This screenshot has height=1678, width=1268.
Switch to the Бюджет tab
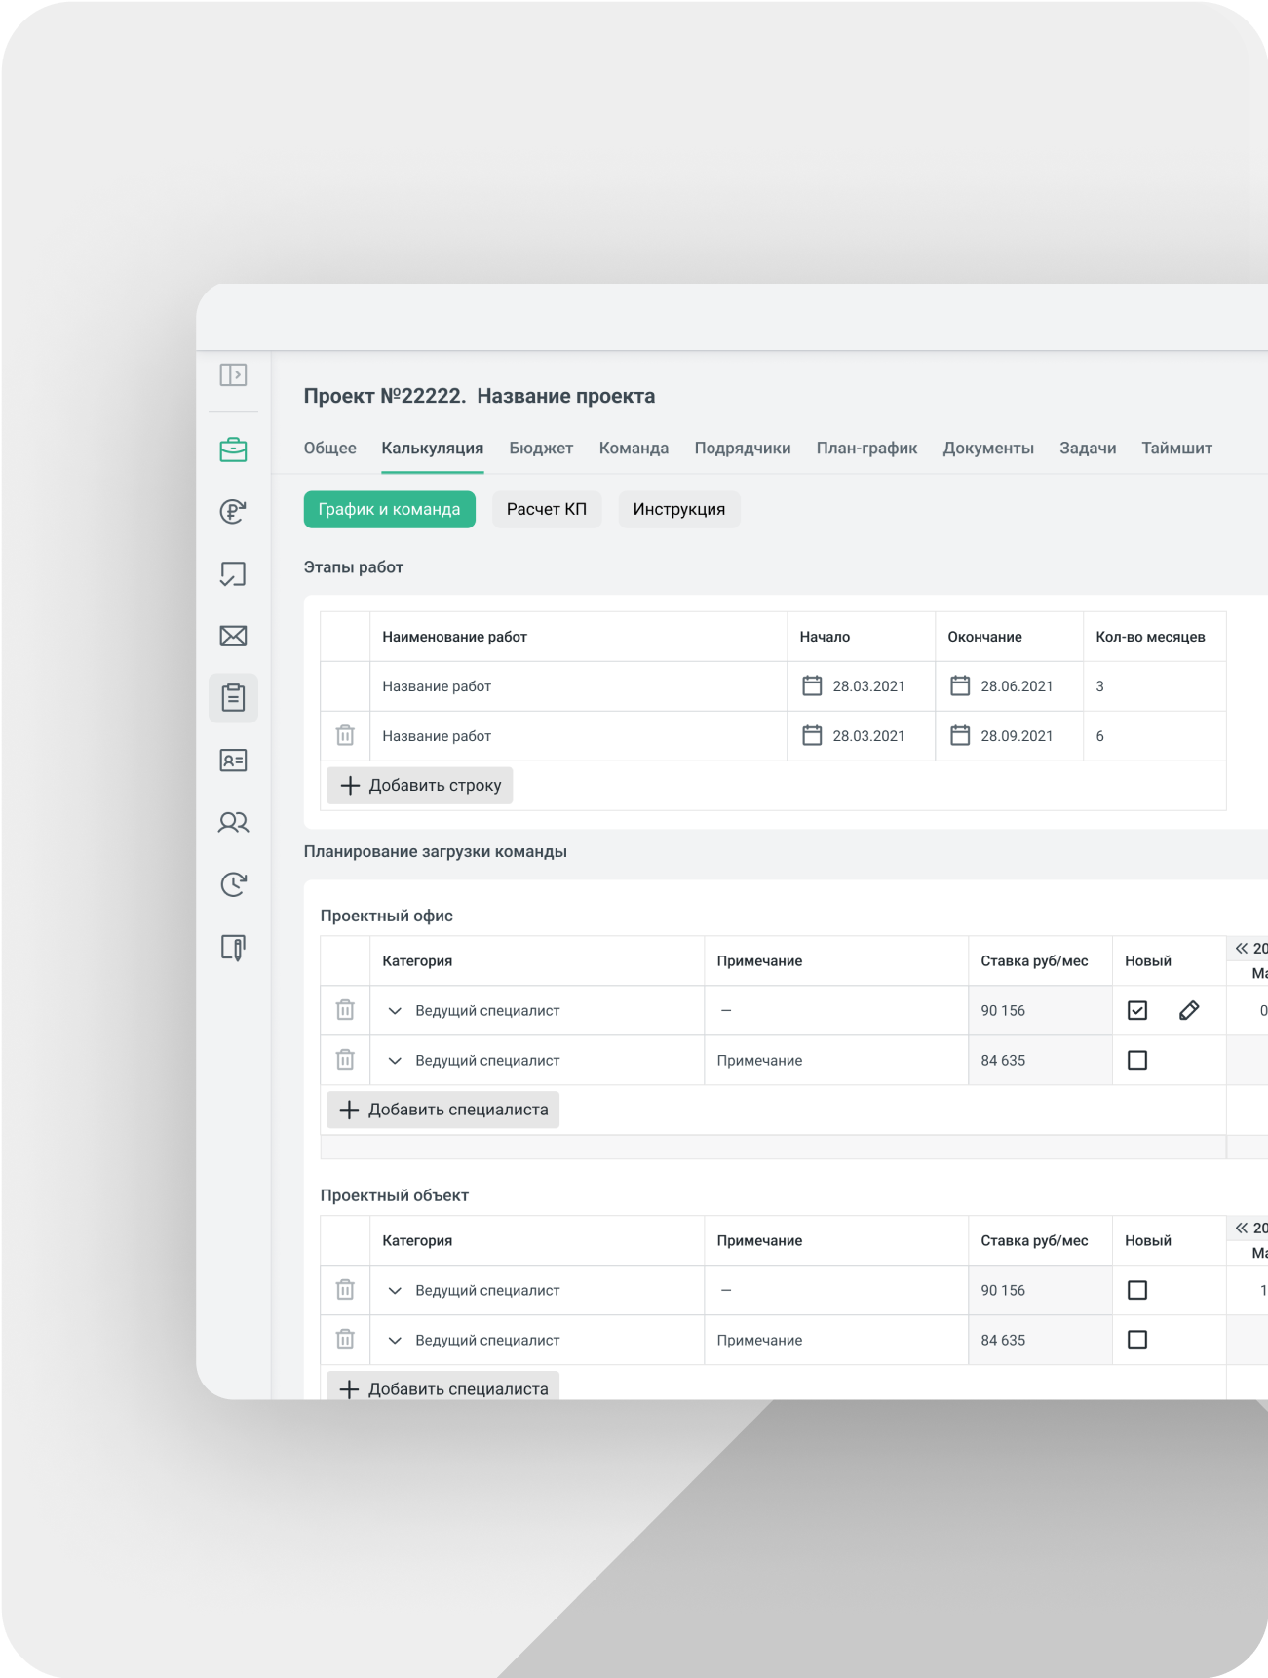pyautogui.click(x=541, y=449)
